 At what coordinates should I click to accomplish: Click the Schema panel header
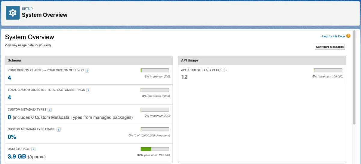point(89,60)
